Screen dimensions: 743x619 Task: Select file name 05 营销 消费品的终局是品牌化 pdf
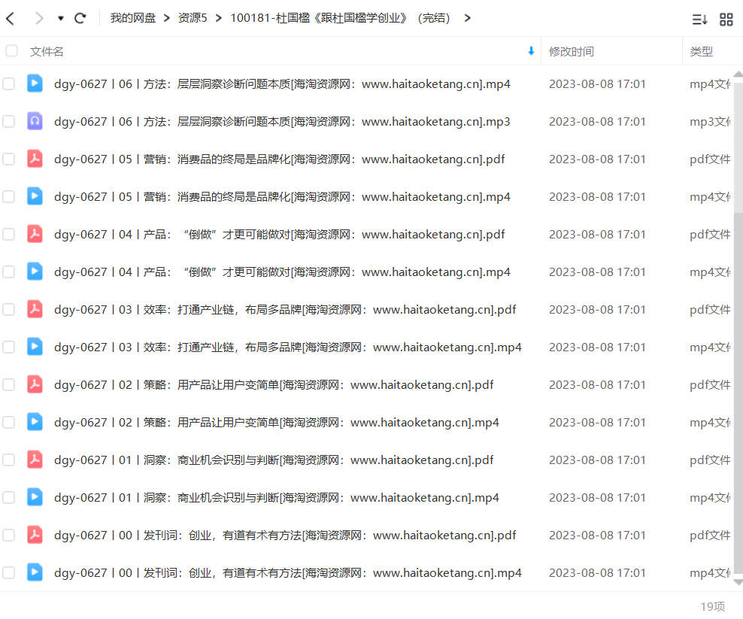coord(279,159)
